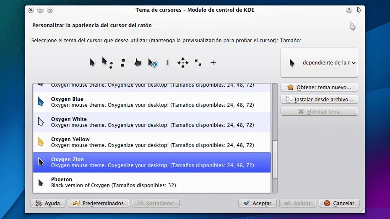This screenshot has height=219, width=390.
Task: Click the theme list vertical scrollbar handle
Action: (275, 160)
